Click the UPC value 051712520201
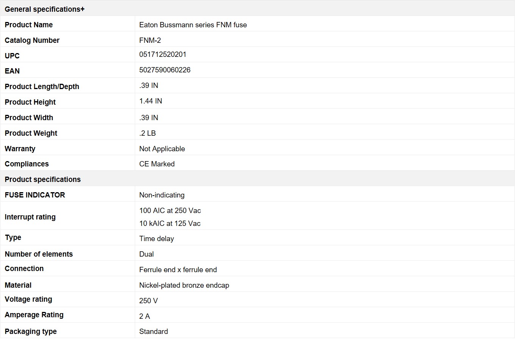 tap(163, 55)
